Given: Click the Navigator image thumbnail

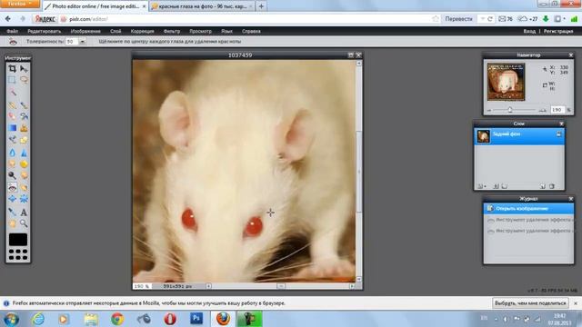Looking at the screenshot, I should click(506, 82).
